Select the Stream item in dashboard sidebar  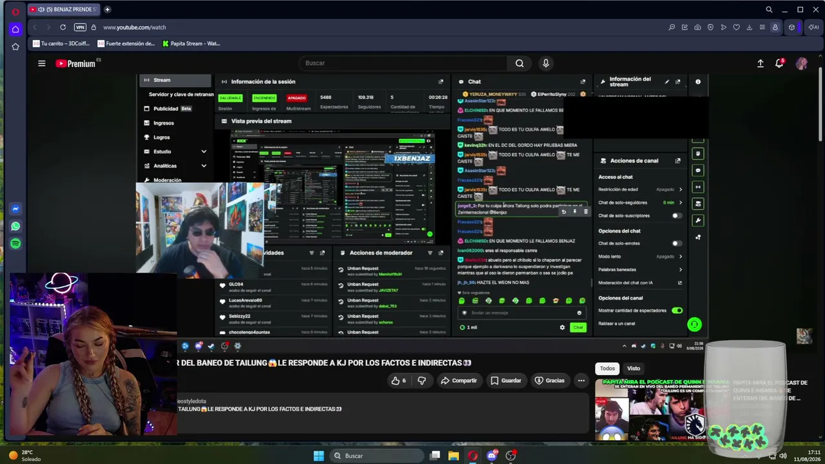(175, 81)
